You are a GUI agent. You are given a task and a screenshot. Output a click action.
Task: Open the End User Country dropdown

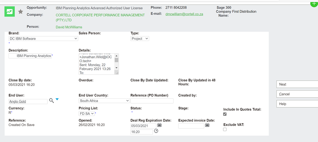104,101
